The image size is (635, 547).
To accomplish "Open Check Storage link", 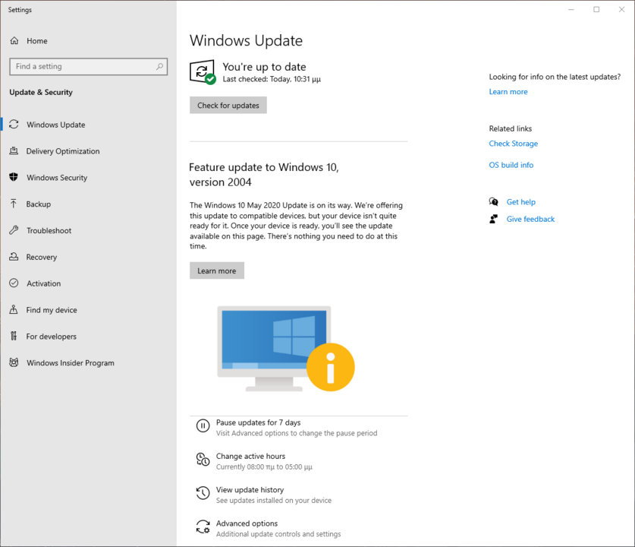I will coord(513,144).
